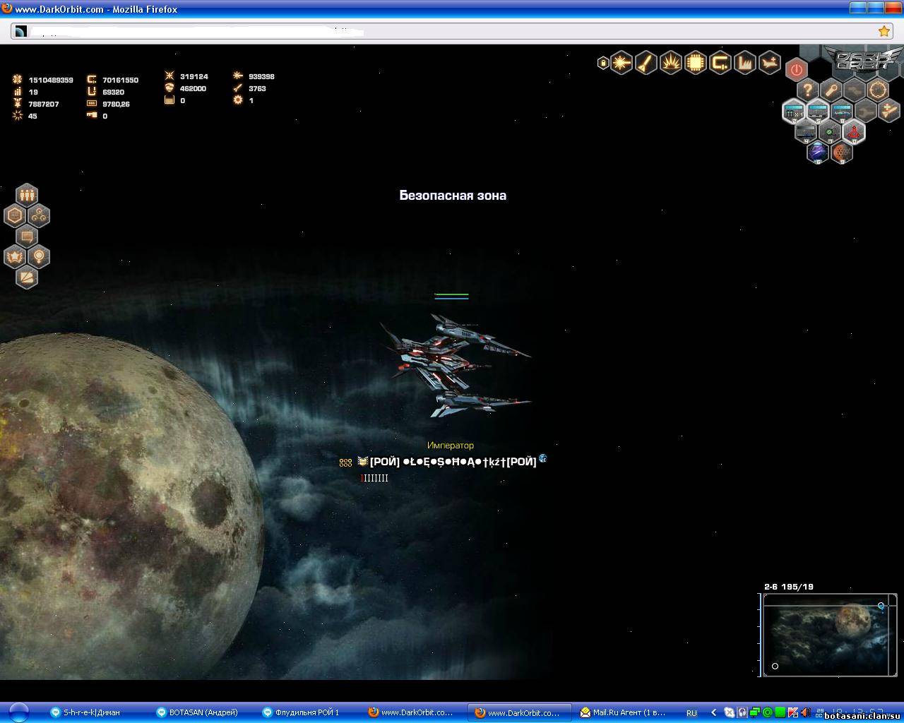This screenshot has height=723, width=904.
Task: Click credits value 70161550
Action: click(120, 80)
